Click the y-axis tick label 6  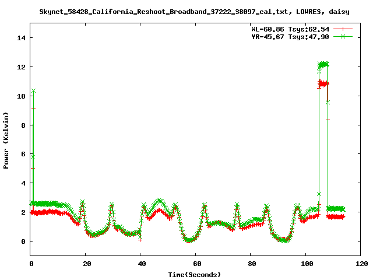pos(23,154)
